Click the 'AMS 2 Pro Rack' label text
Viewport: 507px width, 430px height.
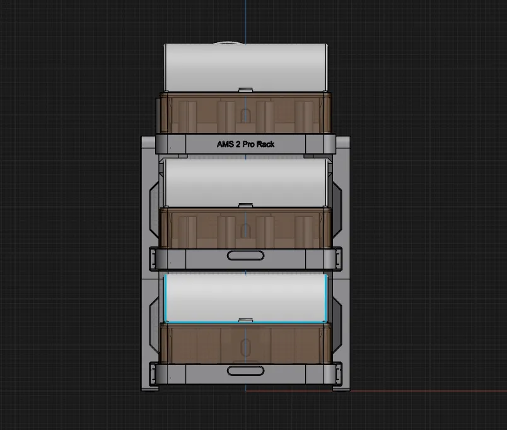pyautogui.click(x=245, y=144)
